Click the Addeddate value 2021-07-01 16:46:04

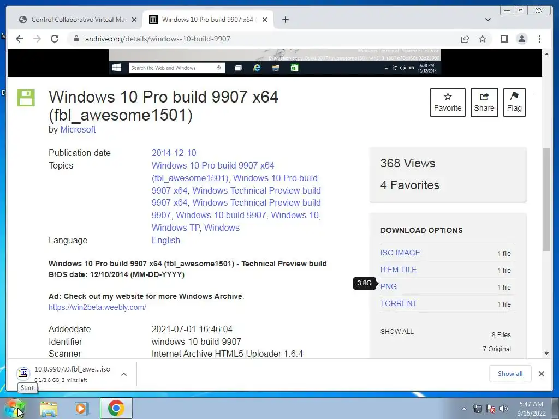click(192, 329)
